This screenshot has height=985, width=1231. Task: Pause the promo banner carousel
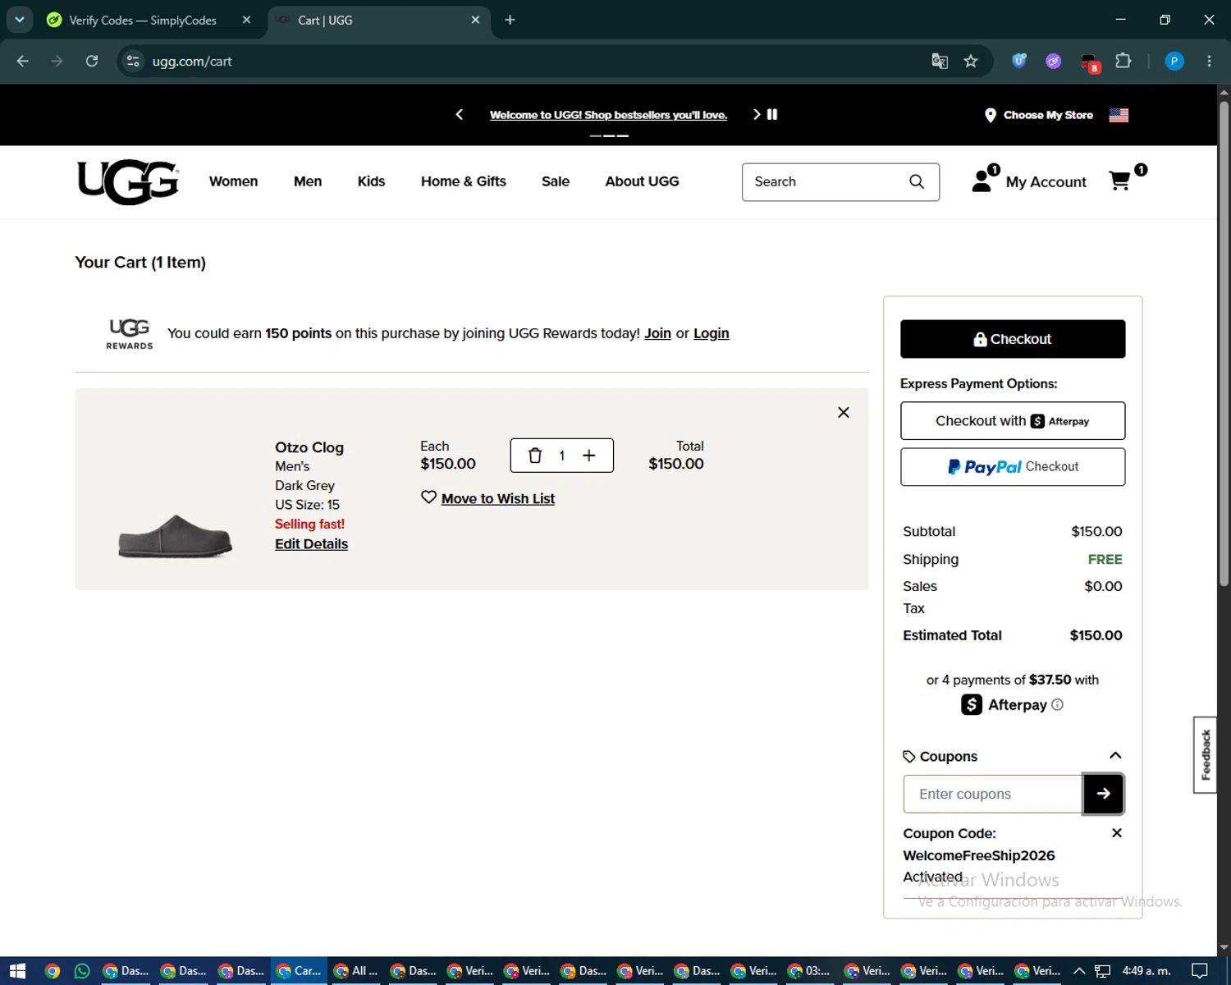coord(772,114)
